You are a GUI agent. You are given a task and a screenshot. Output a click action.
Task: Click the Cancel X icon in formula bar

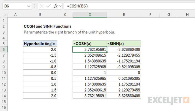[42, 6]
